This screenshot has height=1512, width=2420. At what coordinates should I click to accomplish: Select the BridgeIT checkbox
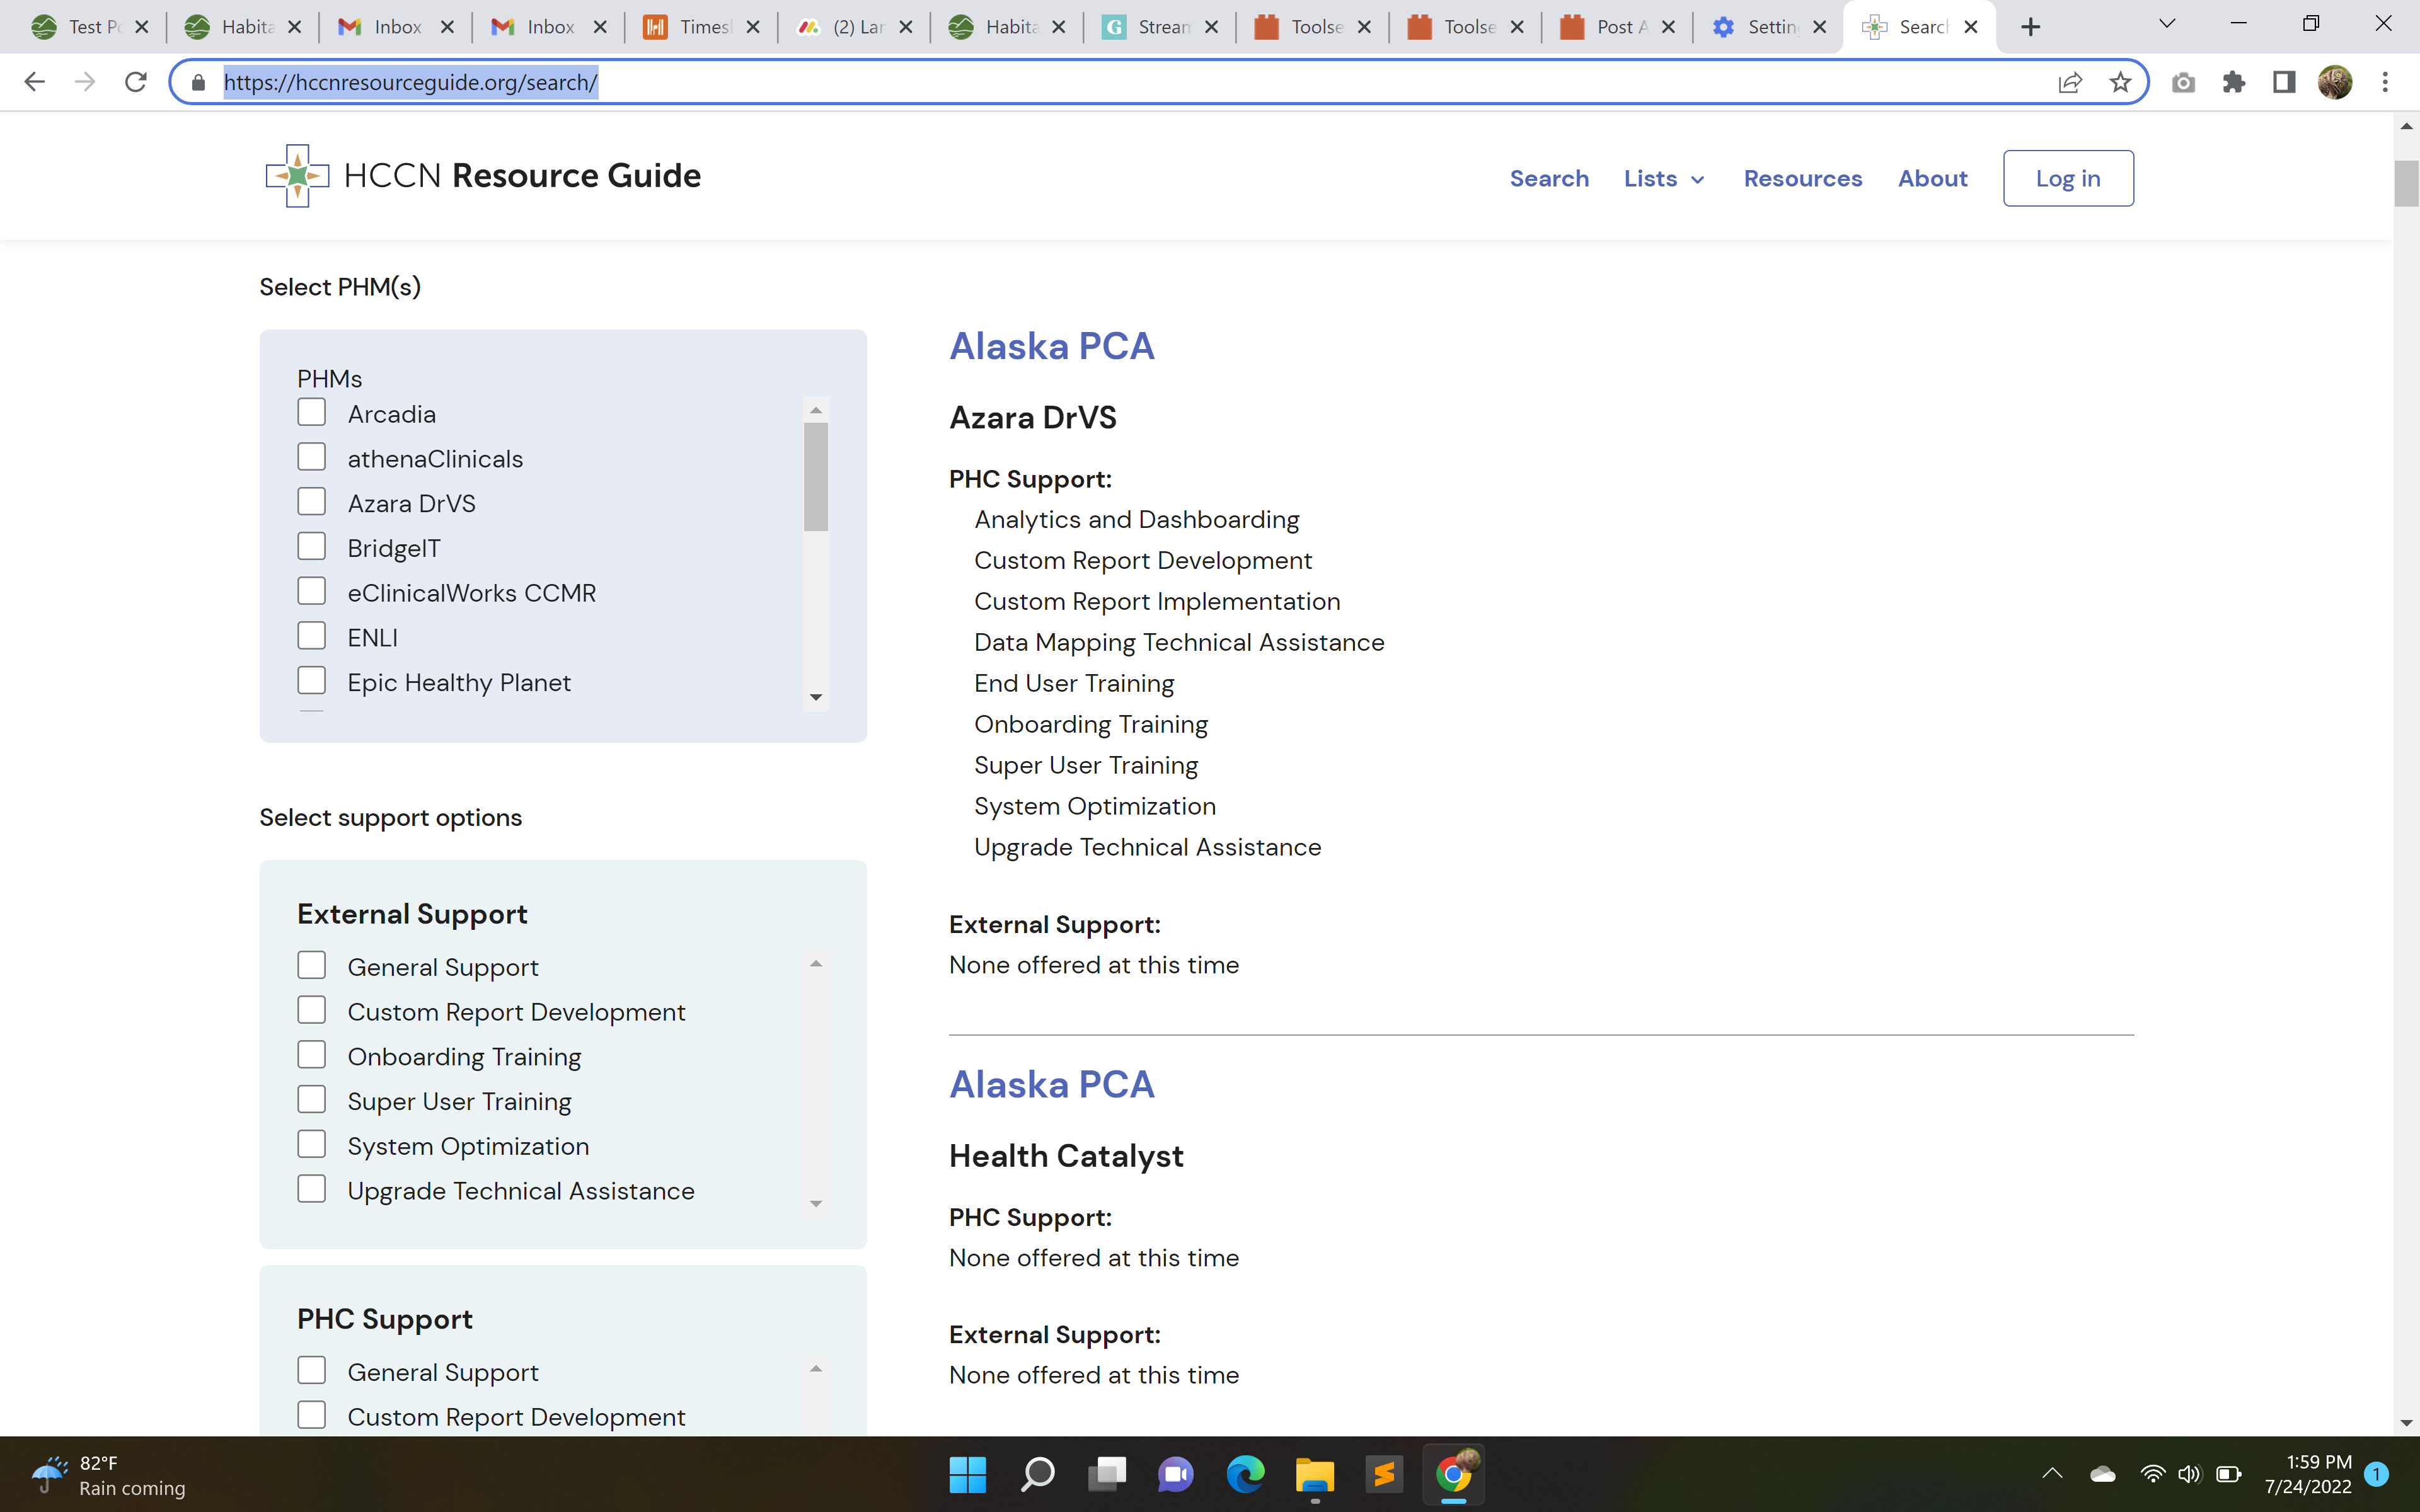312,547
